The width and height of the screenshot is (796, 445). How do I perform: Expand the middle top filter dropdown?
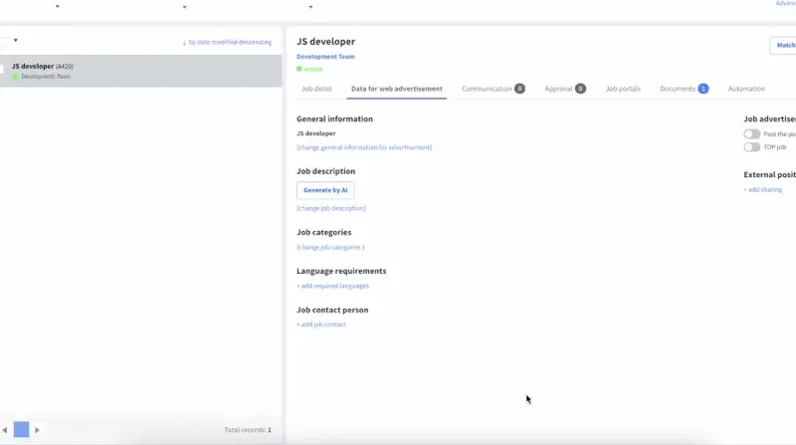[x=184, y=7]
